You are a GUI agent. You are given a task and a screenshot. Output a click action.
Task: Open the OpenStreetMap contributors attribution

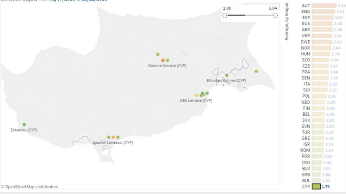(x=30, y=187)
